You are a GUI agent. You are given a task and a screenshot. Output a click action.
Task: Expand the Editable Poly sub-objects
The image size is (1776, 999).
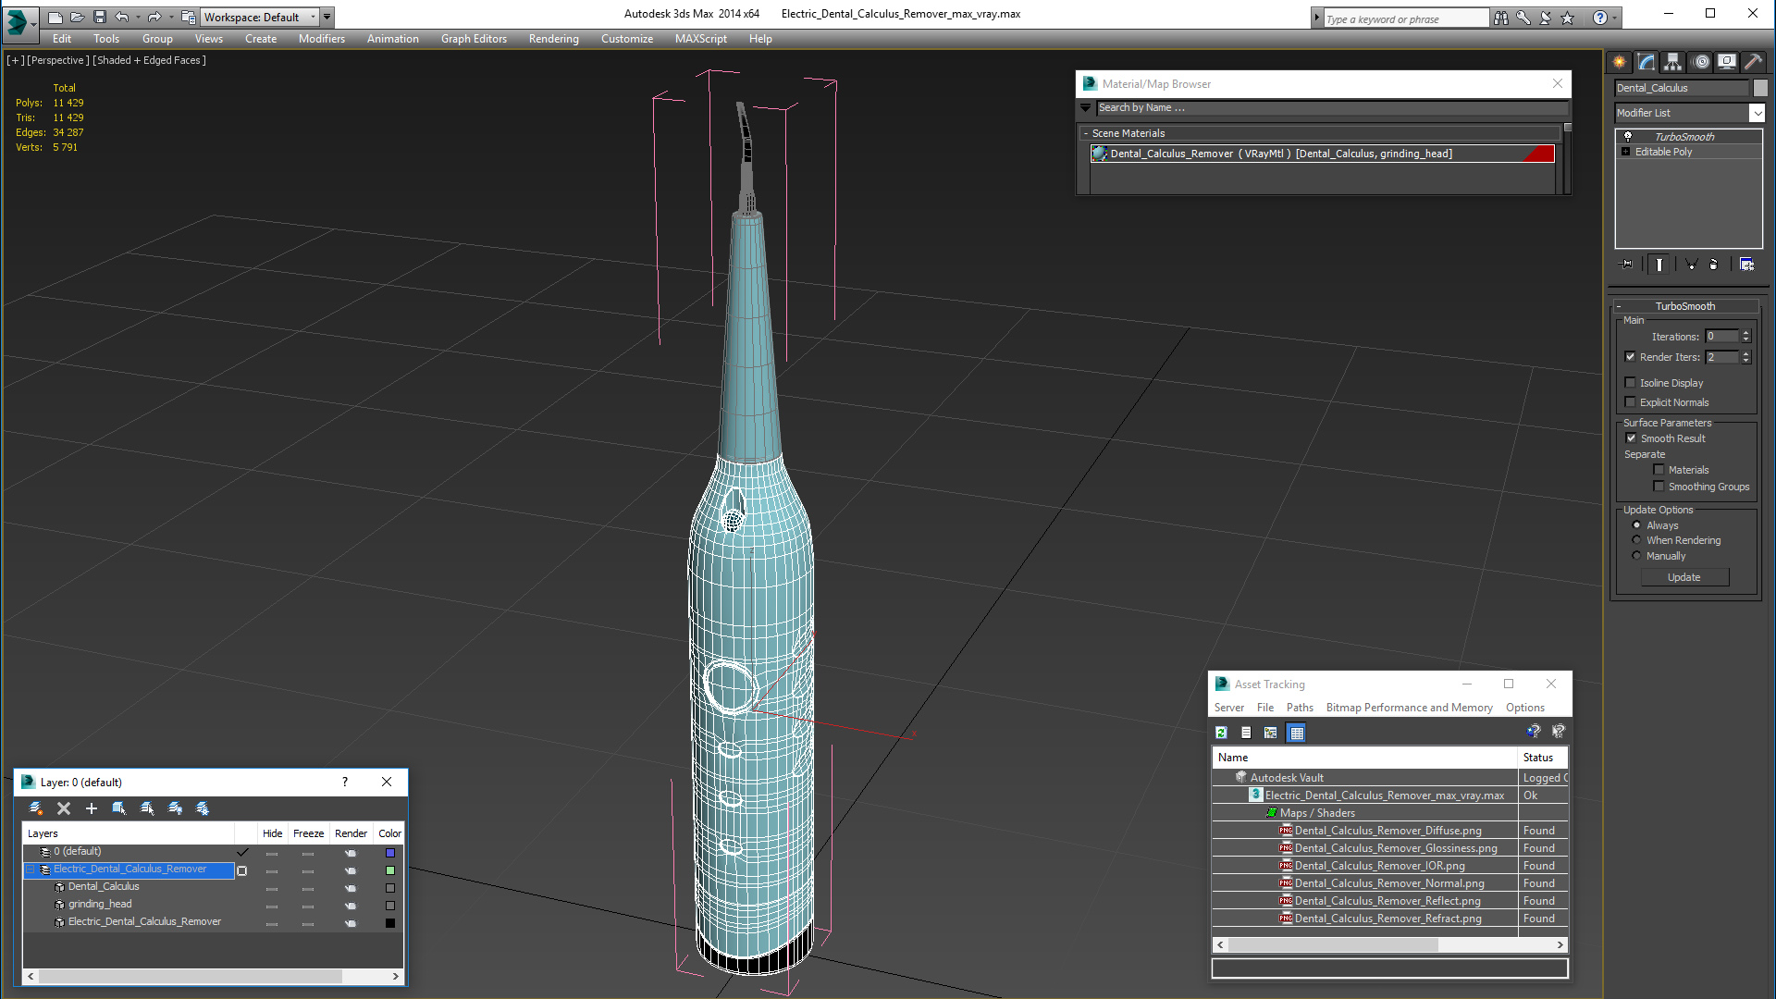[x=1625, y=152]
